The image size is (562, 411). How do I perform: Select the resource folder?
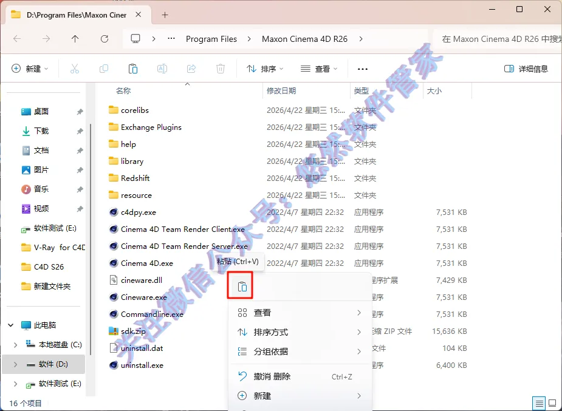(x=136, y=195)
